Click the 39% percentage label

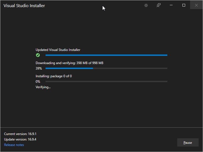pyautogui.click(x=39, y=68)
